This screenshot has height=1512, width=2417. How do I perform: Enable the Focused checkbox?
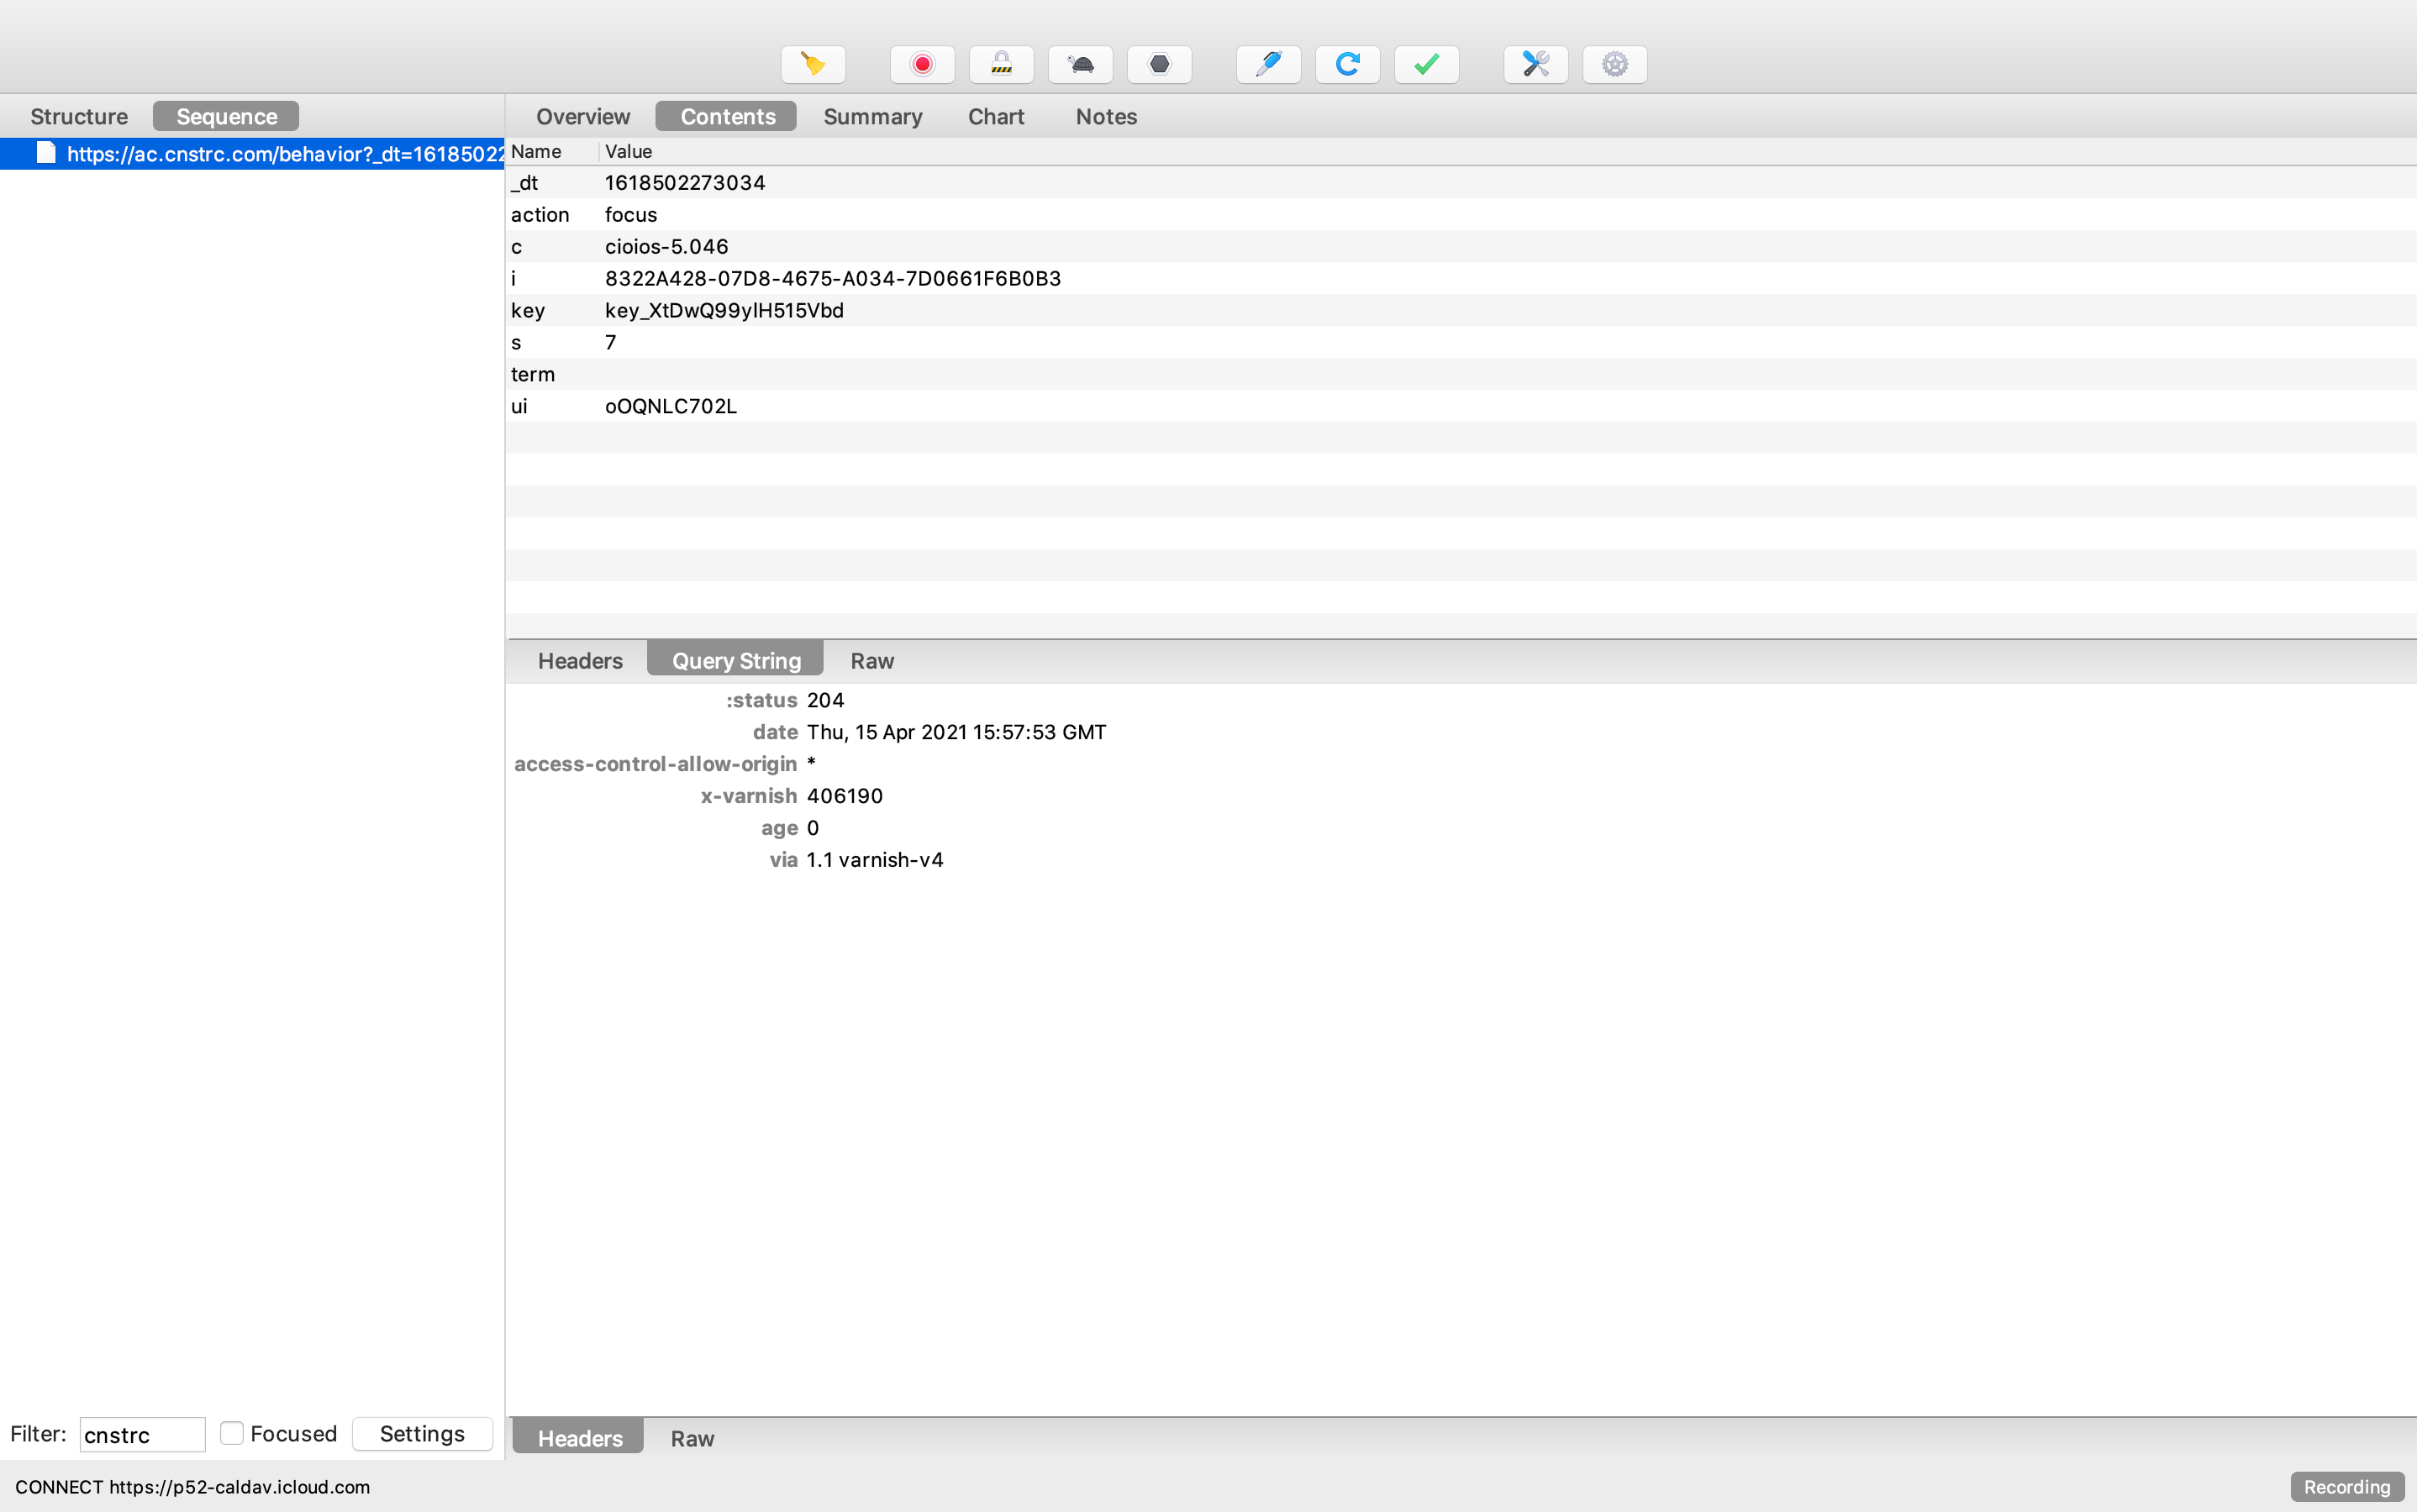[x=232, y=1433]
